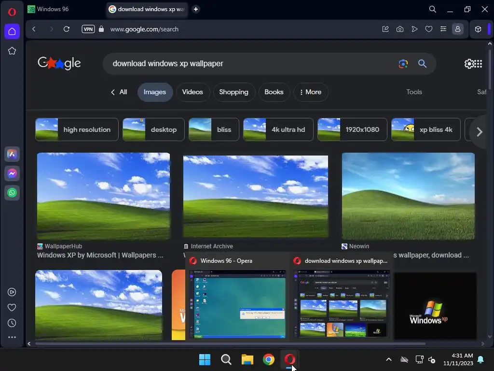Viewport: 494px width, 371px height.
Task: Add page to bookmarks heart in address bar
Action: pyautogui.click(x=429, y=29)
